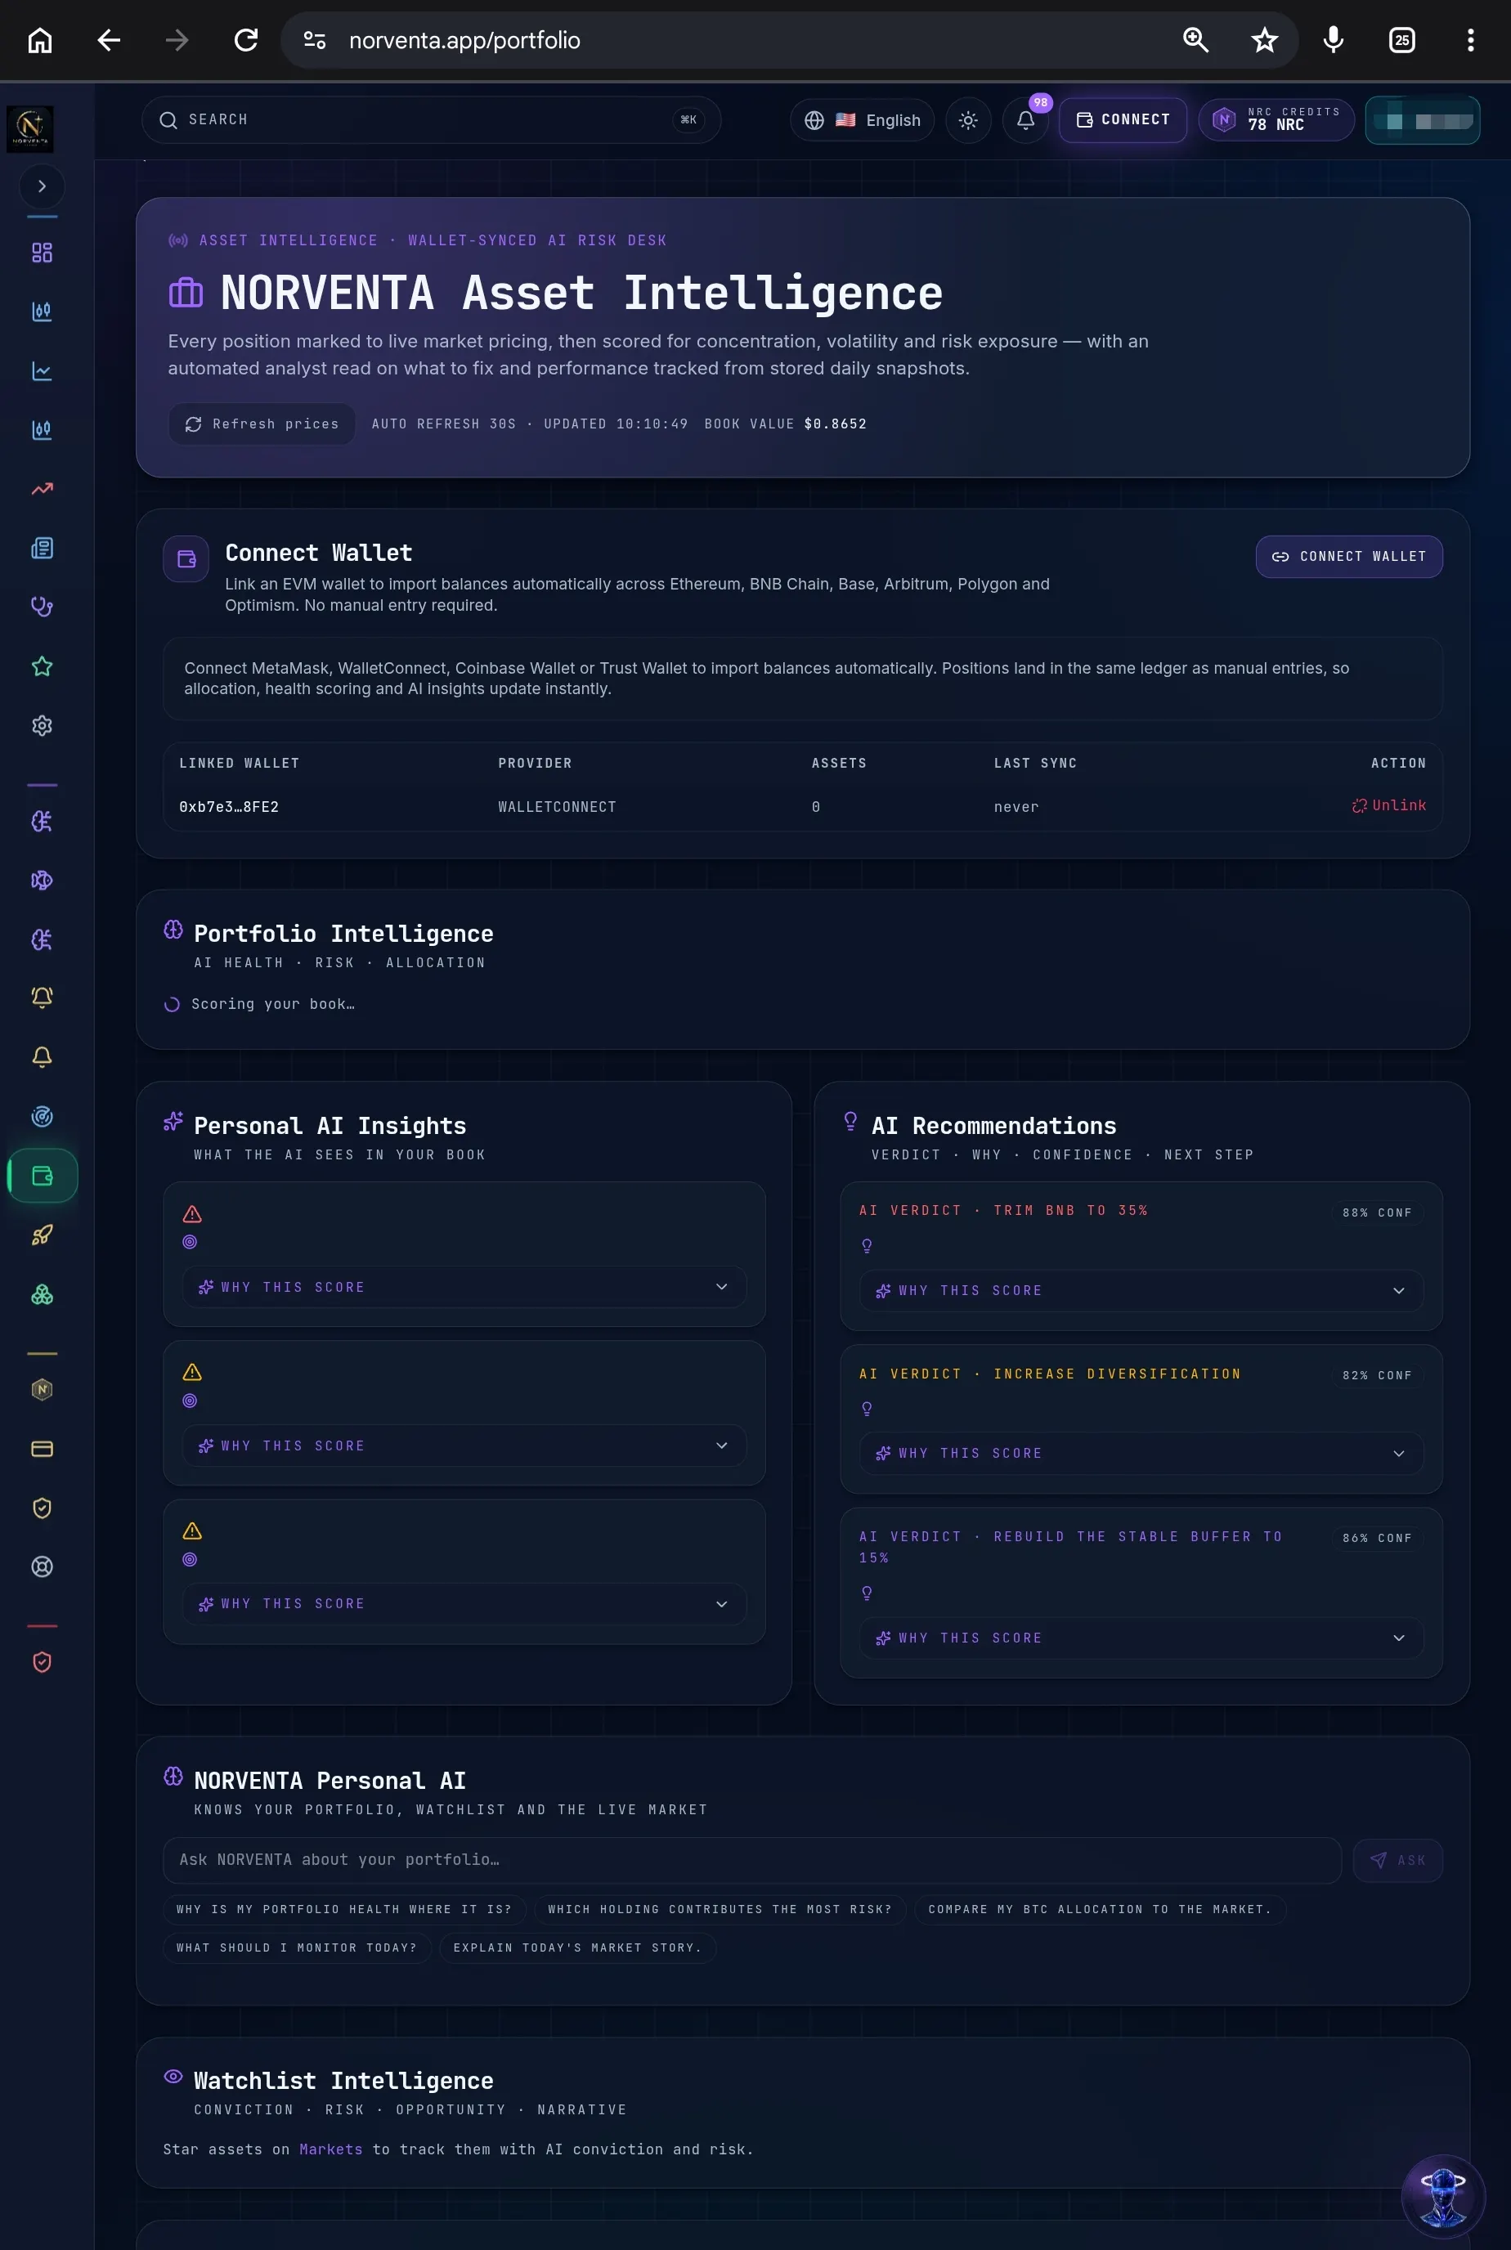
Task: Click the 88% CONF badge
Action: [1377, 1212]
